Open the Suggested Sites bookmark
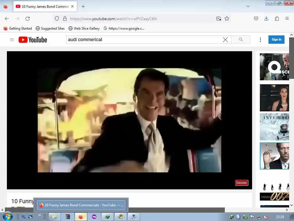The width and height of the screenshot is (294, 221). [x=50, y=28]
